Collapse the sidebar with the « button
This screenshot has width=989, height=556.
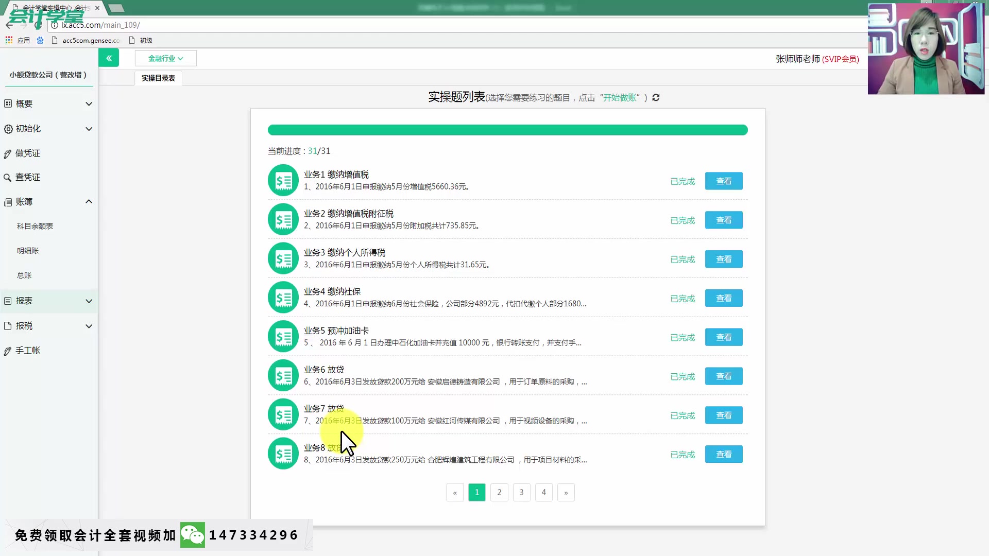(109, 58)
